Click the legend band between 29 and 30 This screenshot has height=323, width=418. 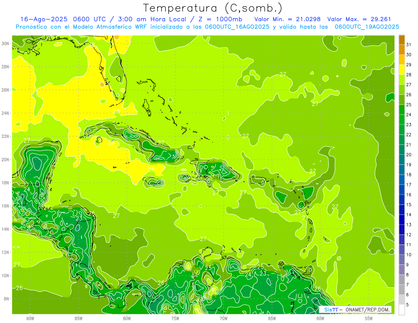[x=402, y=60]
